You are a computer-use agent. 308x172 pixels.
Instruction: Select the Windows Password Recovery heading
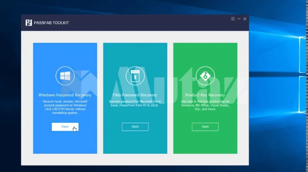pos(65,95)
